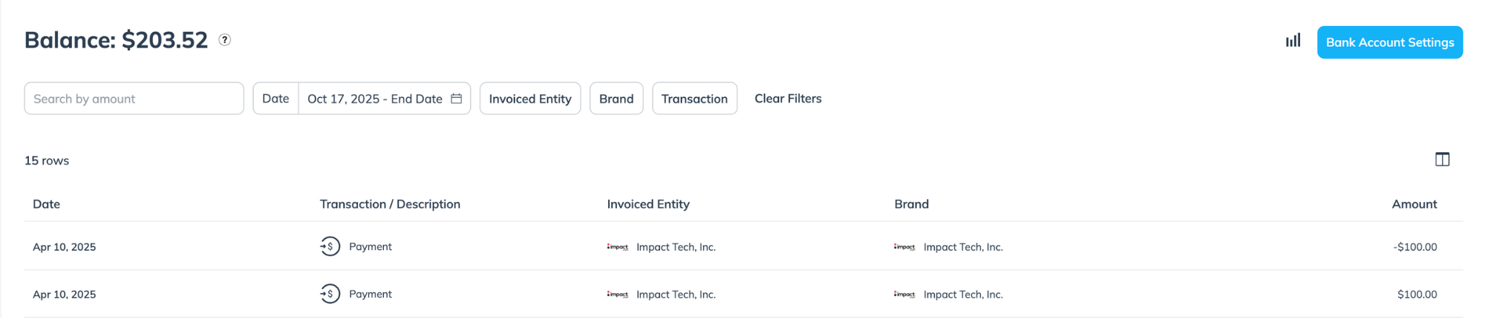The image size is (1485, 320).
Task: Click the Amount column header
Action: coord(1414,204)
